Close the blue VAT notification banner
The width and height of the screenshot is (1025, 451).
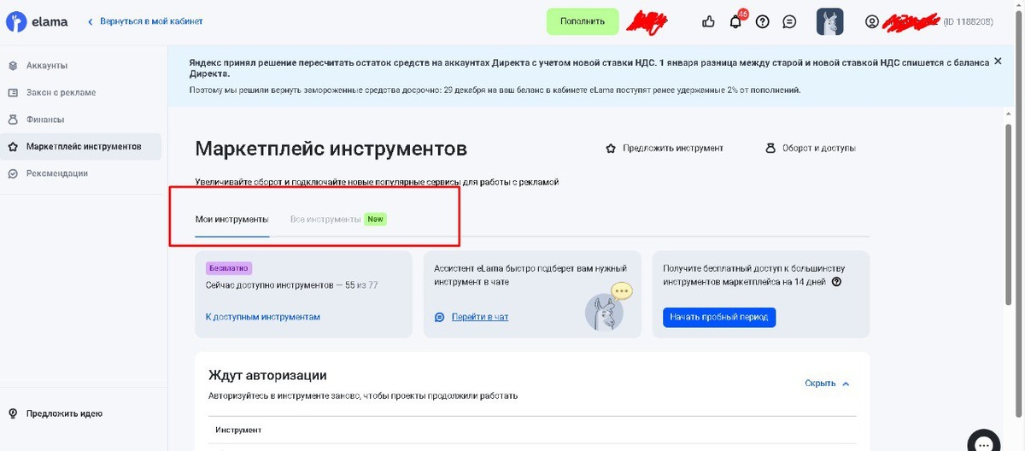tap(998, 61)
